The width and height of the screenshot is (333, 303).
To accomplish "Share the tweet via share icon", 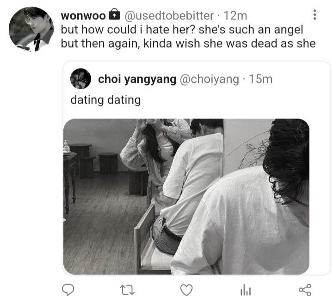I will 305,290.
